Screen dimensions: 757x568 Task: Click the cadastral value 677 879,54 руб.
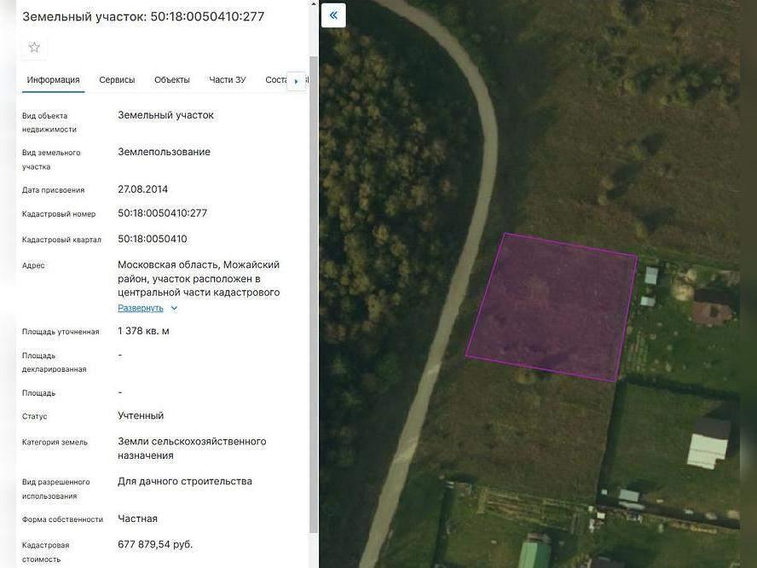click(155, 544)
